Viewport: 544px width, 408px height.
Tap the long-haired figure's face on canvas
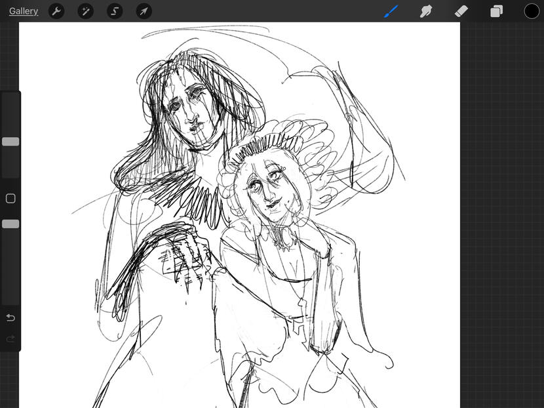click(x=187, y=108)
